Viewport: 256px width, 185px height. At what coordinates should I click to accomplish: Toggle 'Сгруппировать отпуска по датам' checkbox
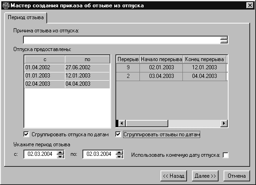pyautogui.click(x=27, y=134)
